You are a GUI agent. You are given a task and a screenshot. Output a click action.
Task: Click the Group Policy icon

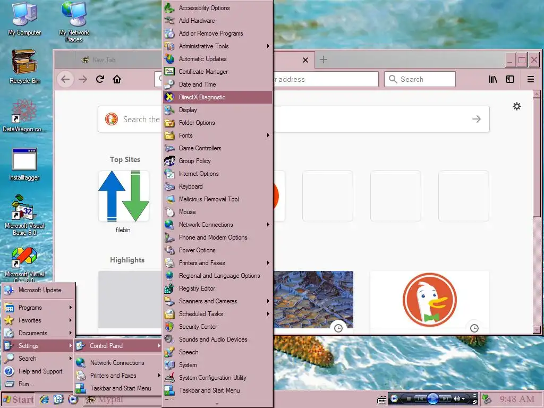[x=169, y=161]
